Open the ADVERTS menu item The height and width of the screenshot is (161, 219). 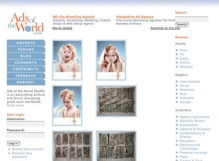tap(26, 43)
